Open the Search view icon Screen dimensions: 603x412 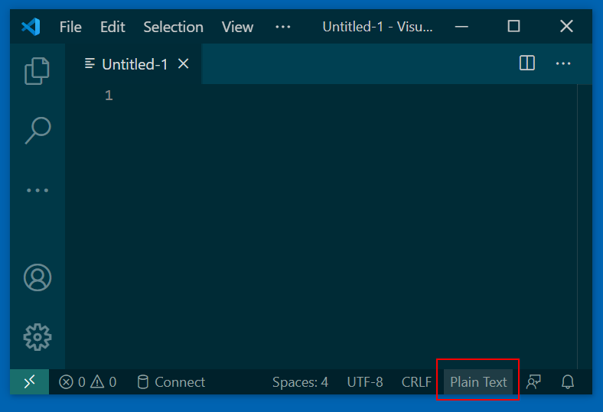point(37,130)
